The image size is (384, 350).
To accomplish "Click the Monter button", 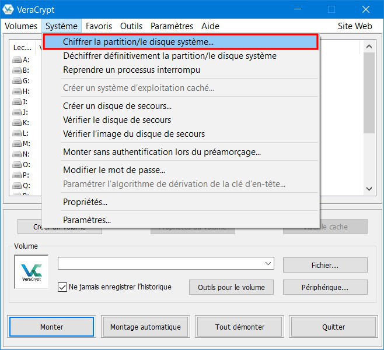I will [52, 327].
